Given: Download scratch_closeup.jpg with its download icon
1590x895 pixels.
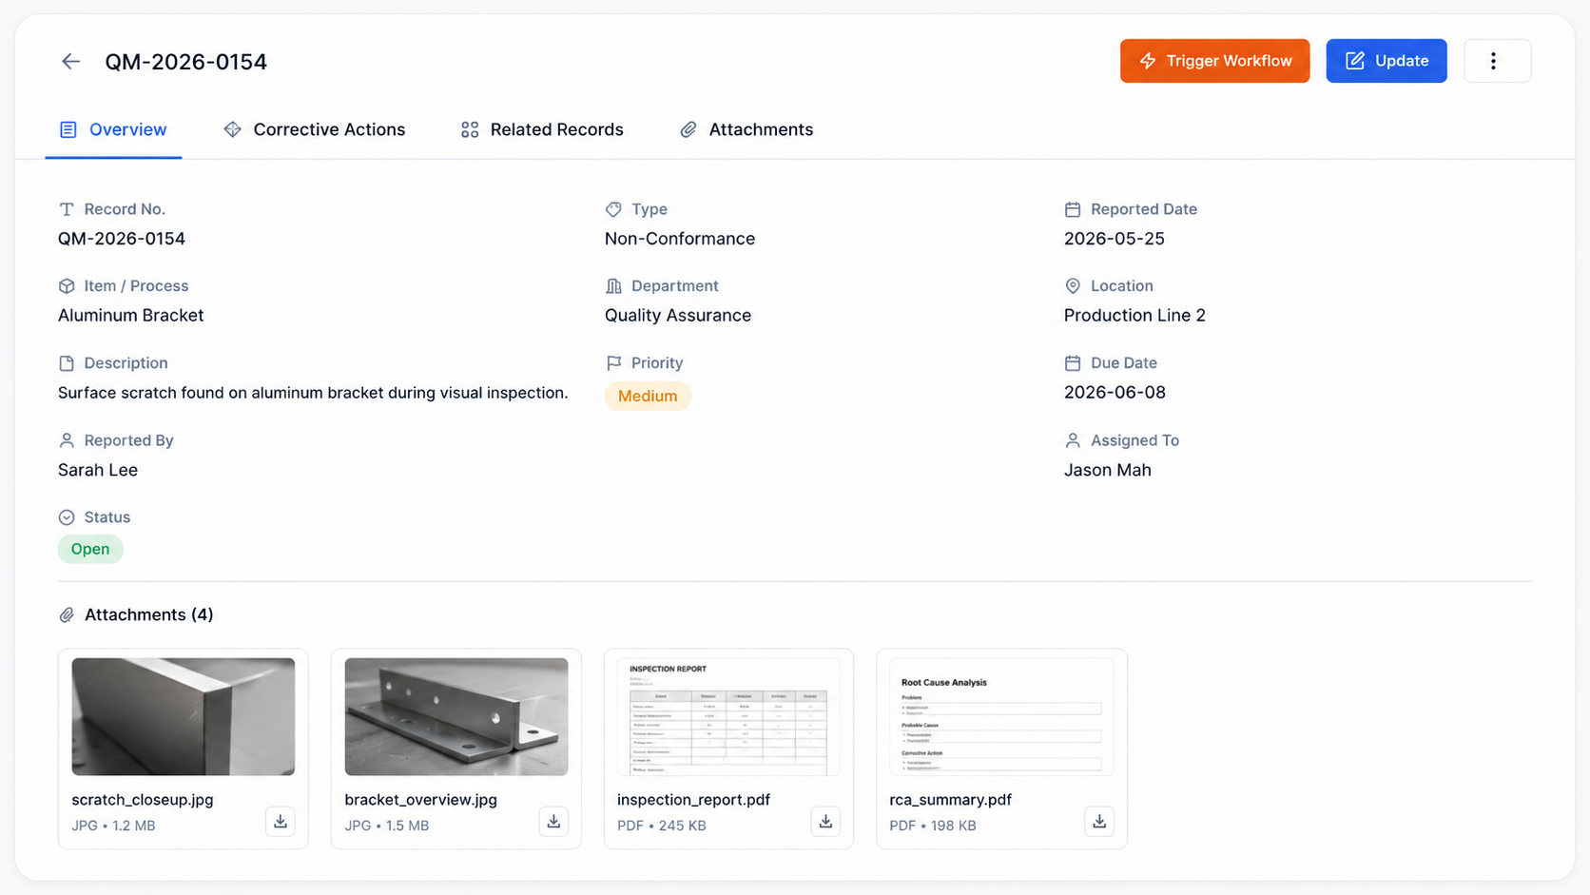Looking at the screenshot, I should tap(281, 822).
